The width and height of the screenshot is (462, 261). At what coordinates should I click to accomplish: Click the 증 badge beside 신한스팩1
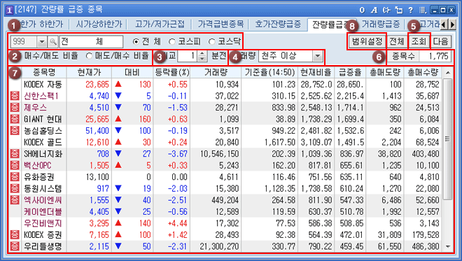pos(15,96)
